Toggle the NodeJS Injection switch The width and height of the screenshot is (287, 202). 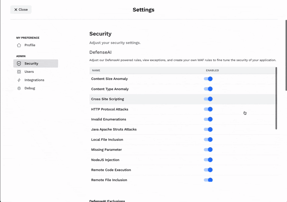click(208, 160)
